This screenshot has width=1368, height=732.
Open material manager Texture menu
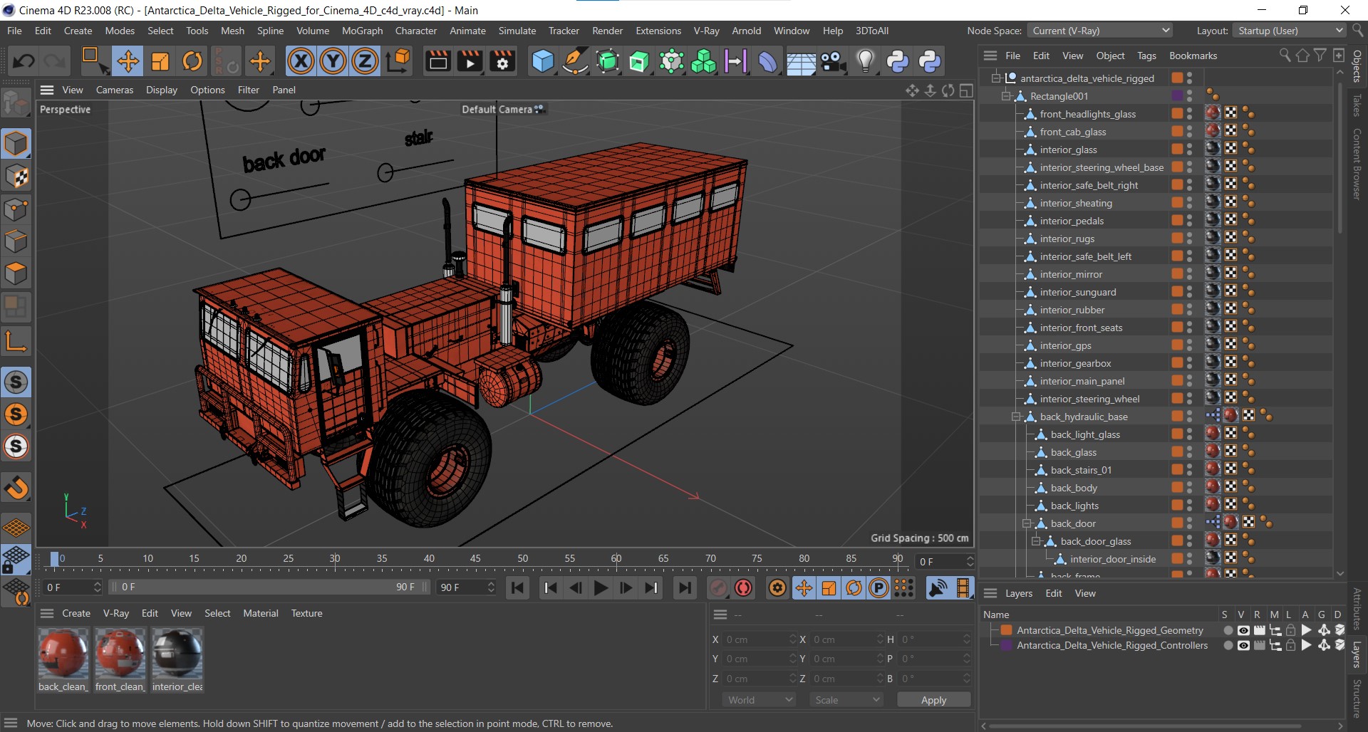tap(306, 613)
